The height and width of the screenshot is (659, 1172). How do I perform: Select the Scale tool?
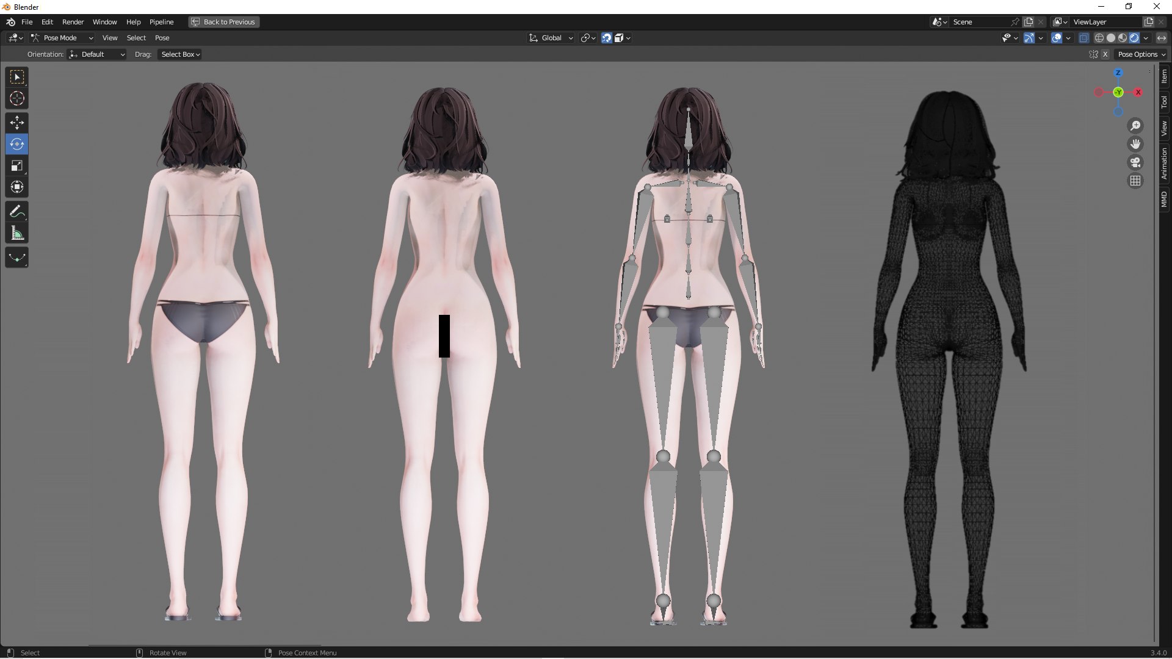16,165
